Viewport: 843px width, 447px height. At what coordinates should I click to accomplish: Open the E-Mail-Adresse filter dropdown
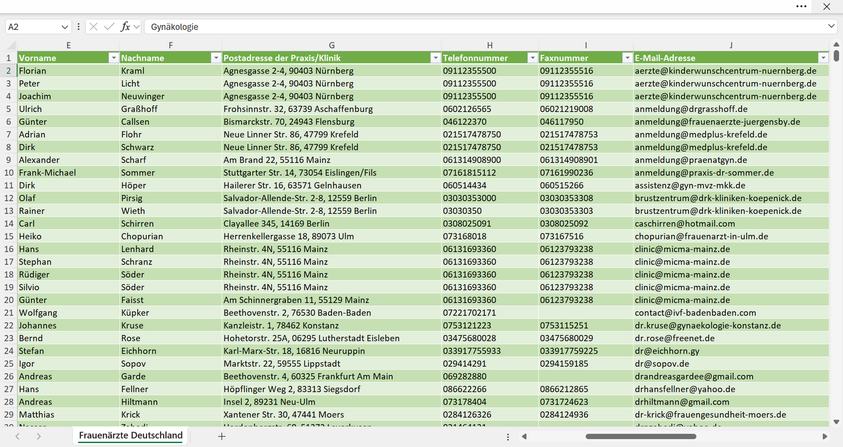[x=823, y=58]
